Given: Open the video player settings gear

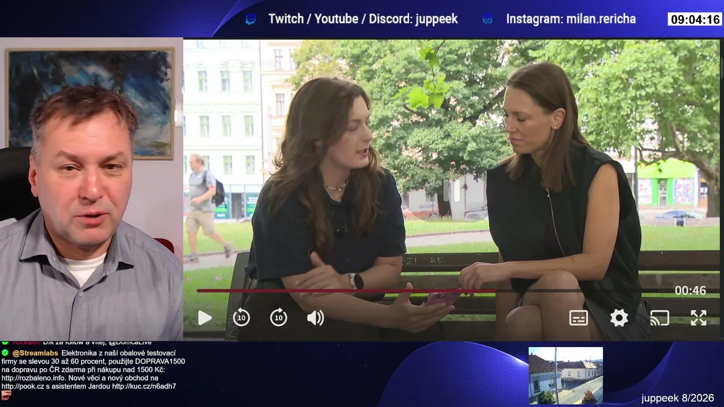Looking at the screenshot, I should pos(619,318).
